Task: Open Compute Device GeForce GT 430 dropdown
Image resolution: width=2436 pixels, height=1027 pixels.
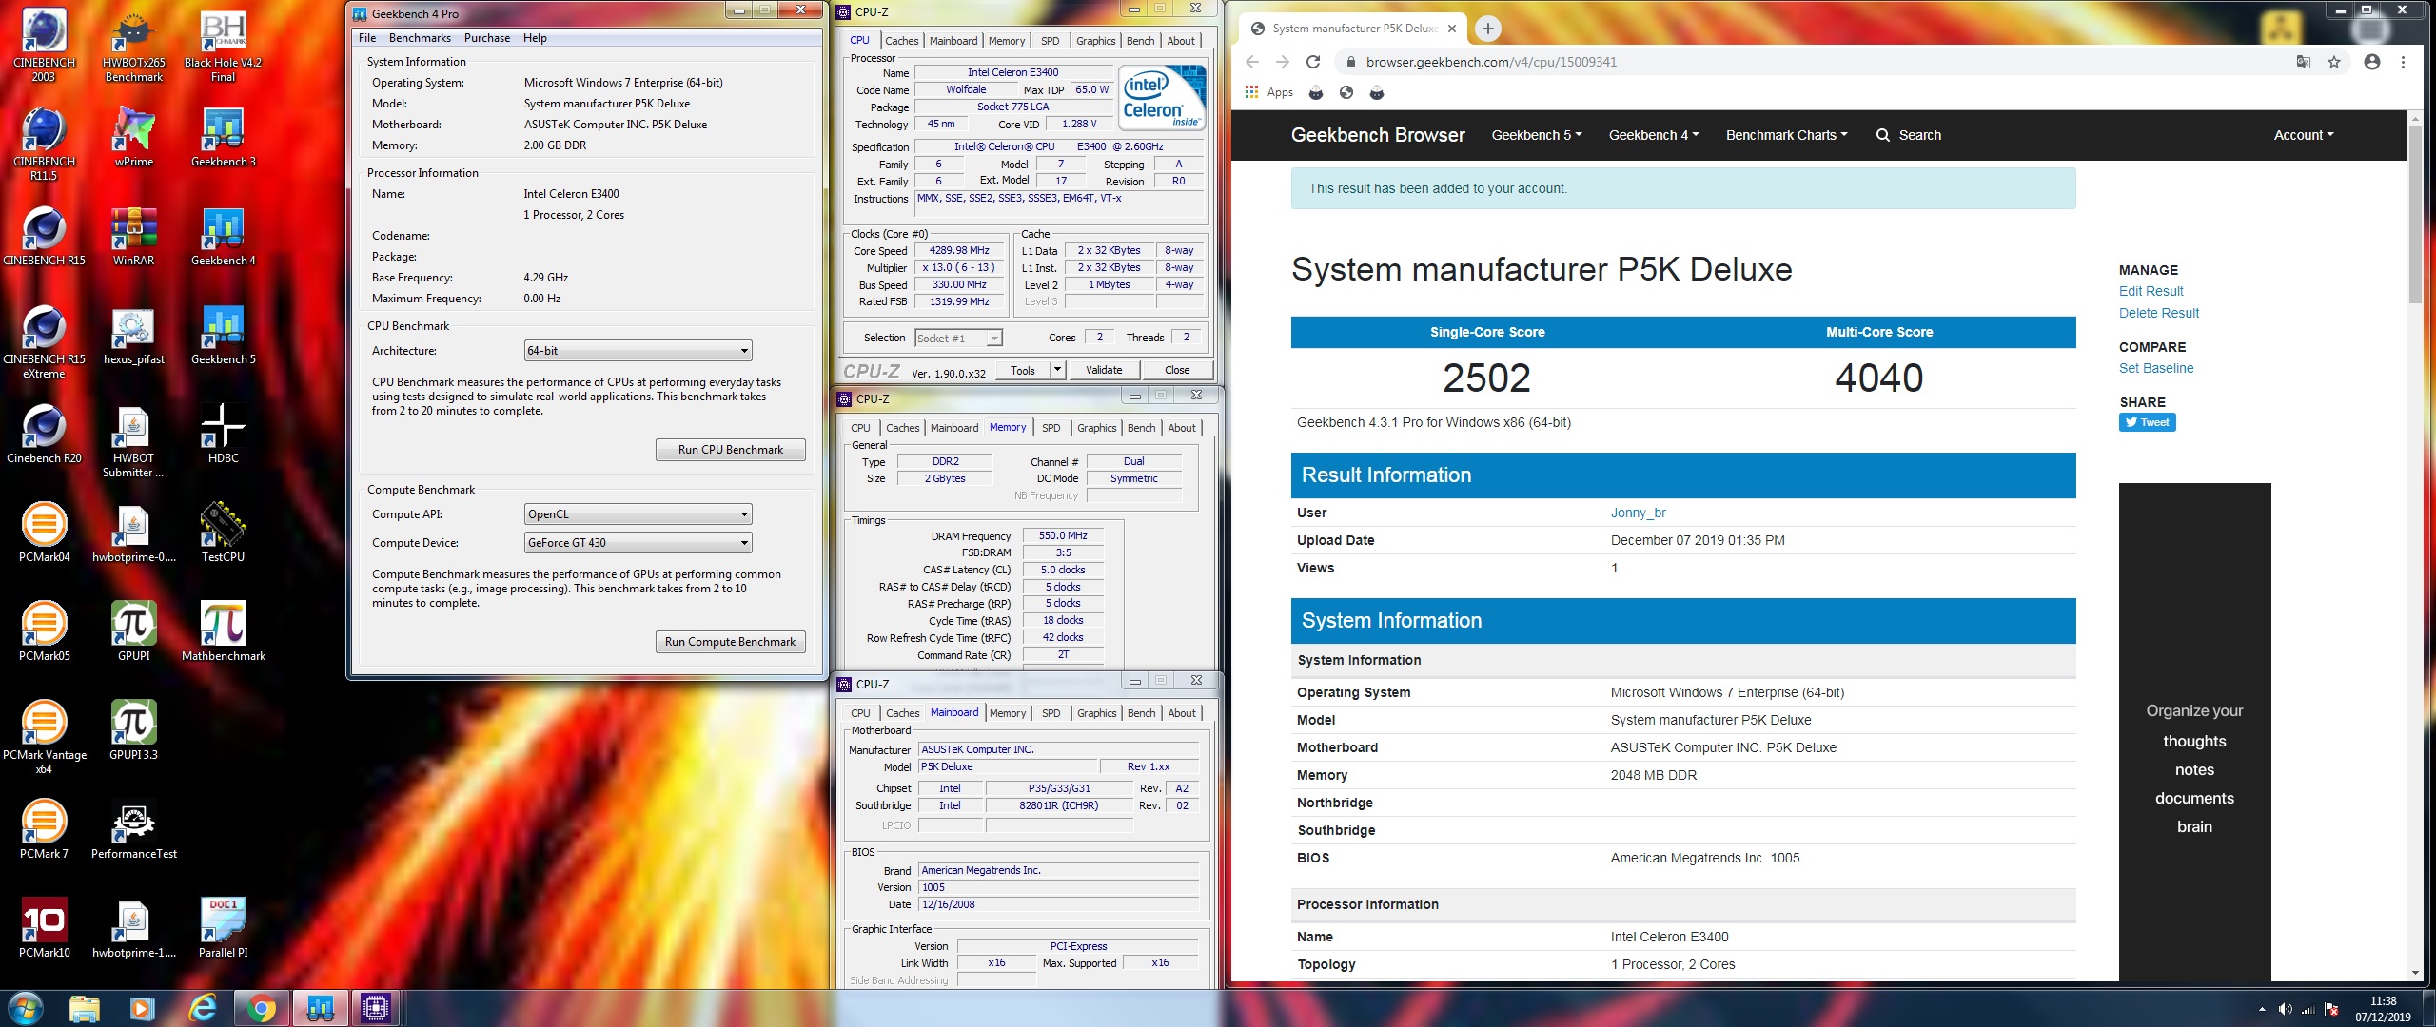Action: [638, 543]
